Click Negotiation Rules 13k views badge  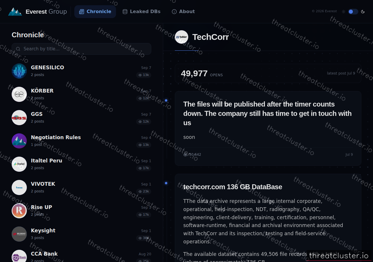[x=144, y=145]
